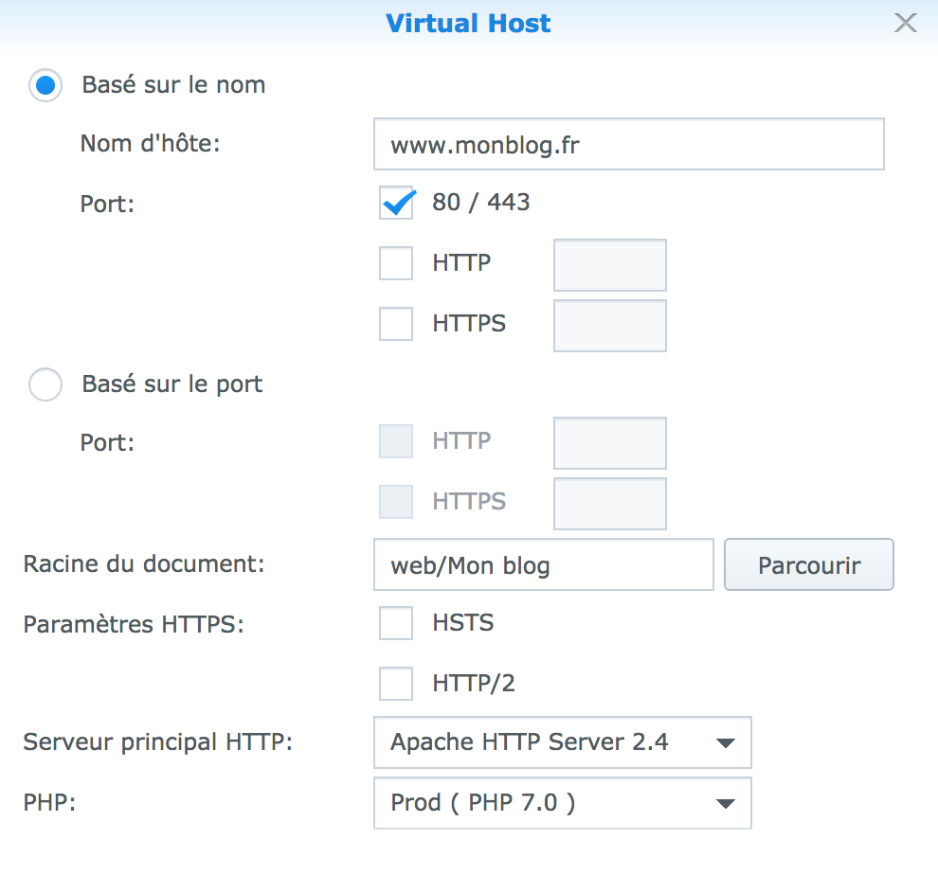Open the PHP version dropdown
This screenshot has width=938, height=875.
pyautogui.click(x=562, y=803)
